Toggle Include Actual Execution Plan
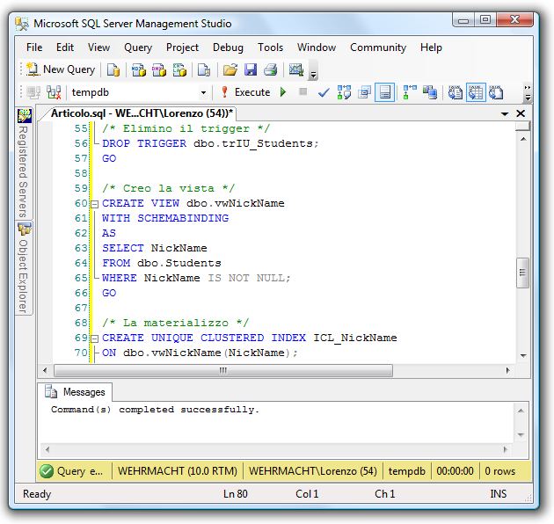The height and width of the screenshot is (524, 554). coord(410,92)
